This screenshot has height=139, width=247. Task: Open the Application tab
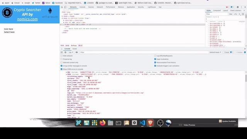(131, 7)
